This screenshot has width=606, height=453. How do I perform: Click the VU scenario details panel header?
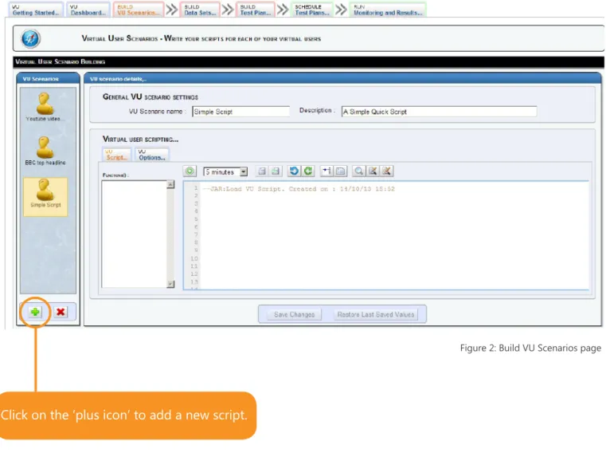pyautogui.click(x=342, y=79)
